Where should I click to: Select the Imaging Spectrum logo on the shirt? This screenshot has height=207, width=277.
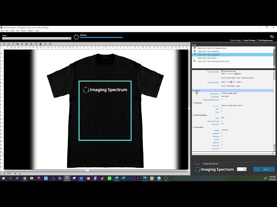[105, 90]
